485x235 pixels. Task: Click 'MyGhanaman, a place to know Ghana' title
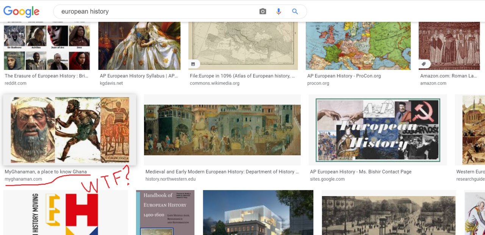coord(45,172)
